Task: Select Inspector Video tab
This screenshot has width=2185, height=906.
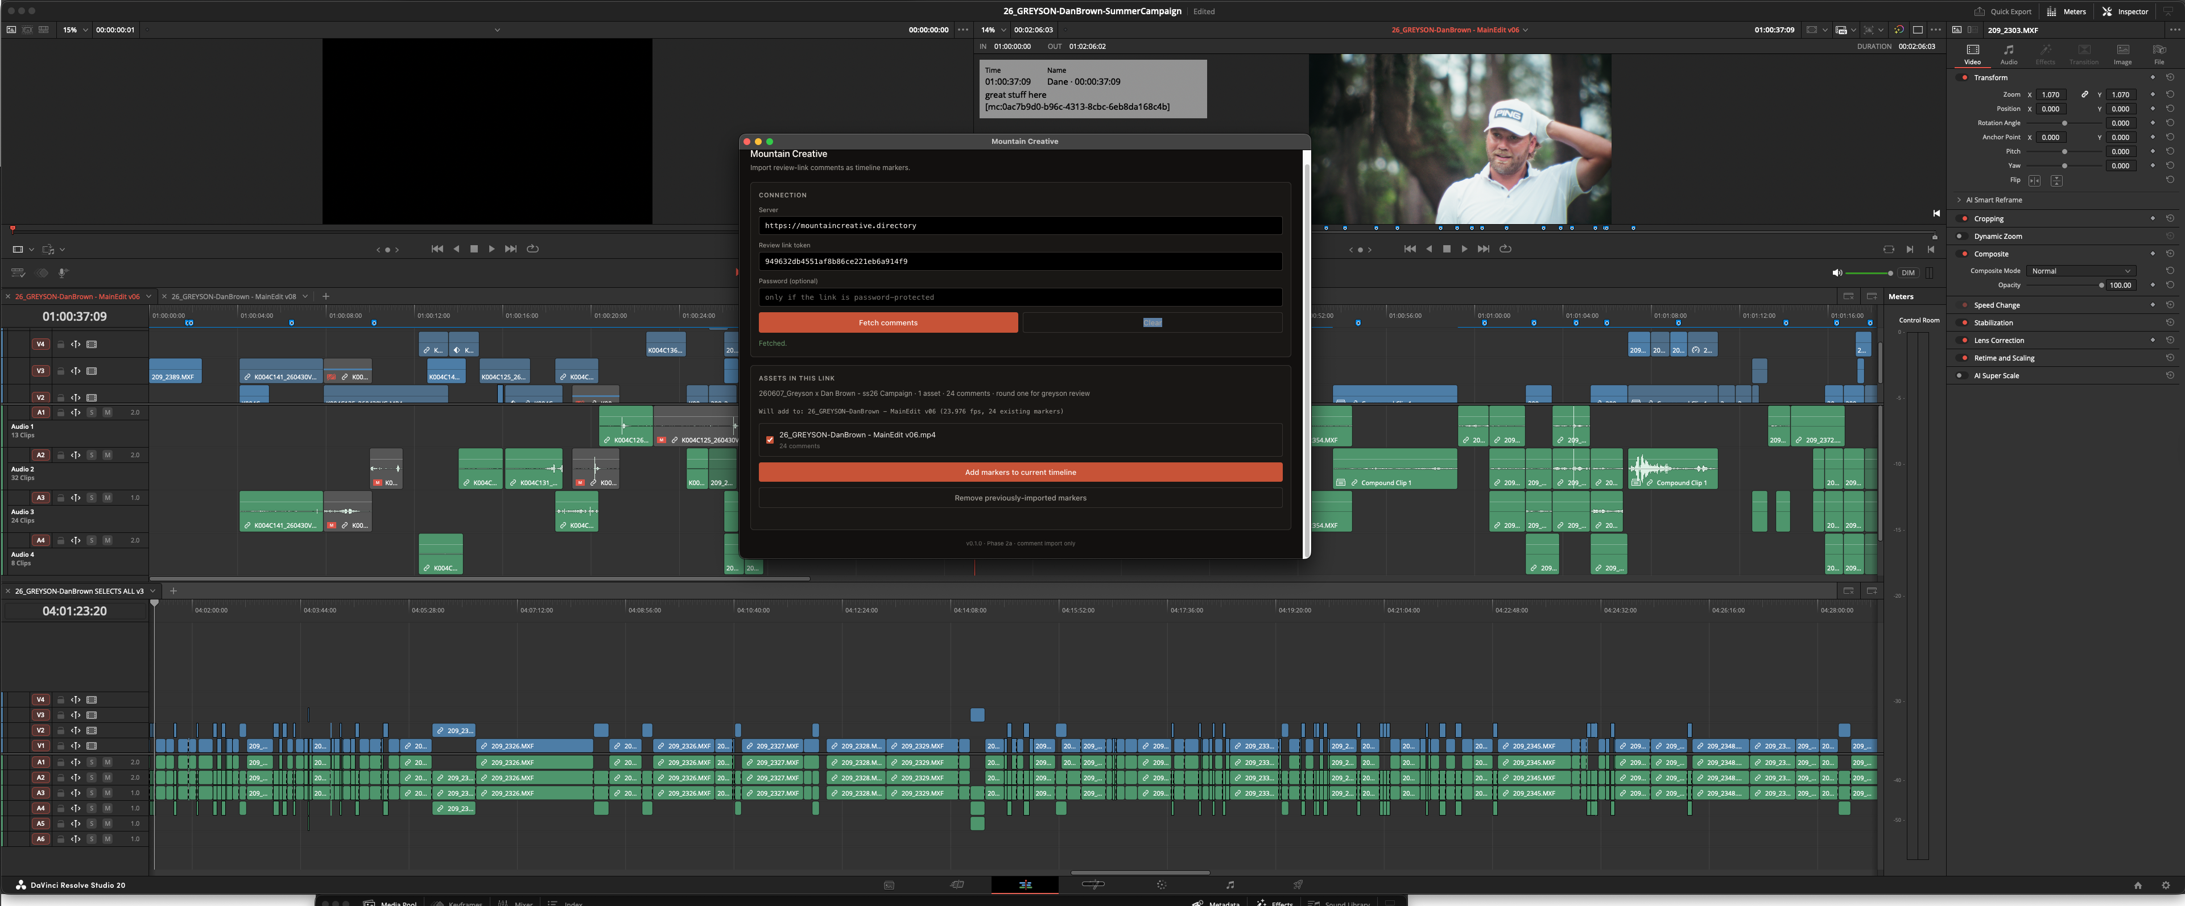Action: pyautogui.click(x=1973, y=54)
